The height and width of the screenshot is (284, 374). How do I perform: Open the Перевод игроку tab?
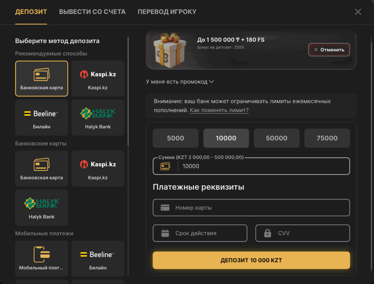tap(167, 12)
